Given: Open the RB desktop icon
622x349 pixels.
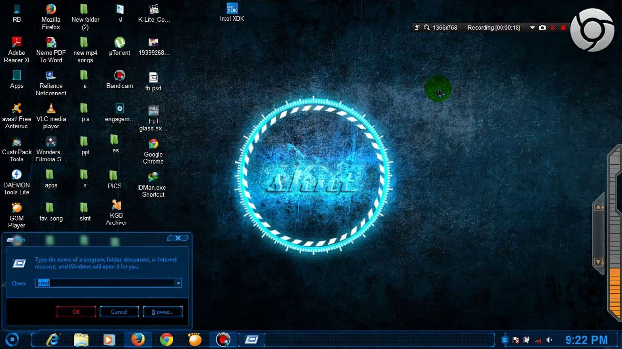Looking at the screenshot, I should (17, 14).
